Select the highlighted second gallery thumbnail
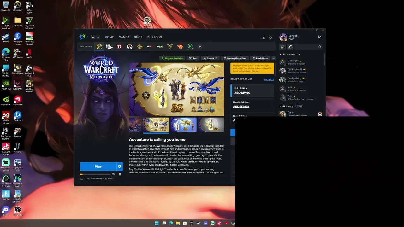 [x=156, y=125]
